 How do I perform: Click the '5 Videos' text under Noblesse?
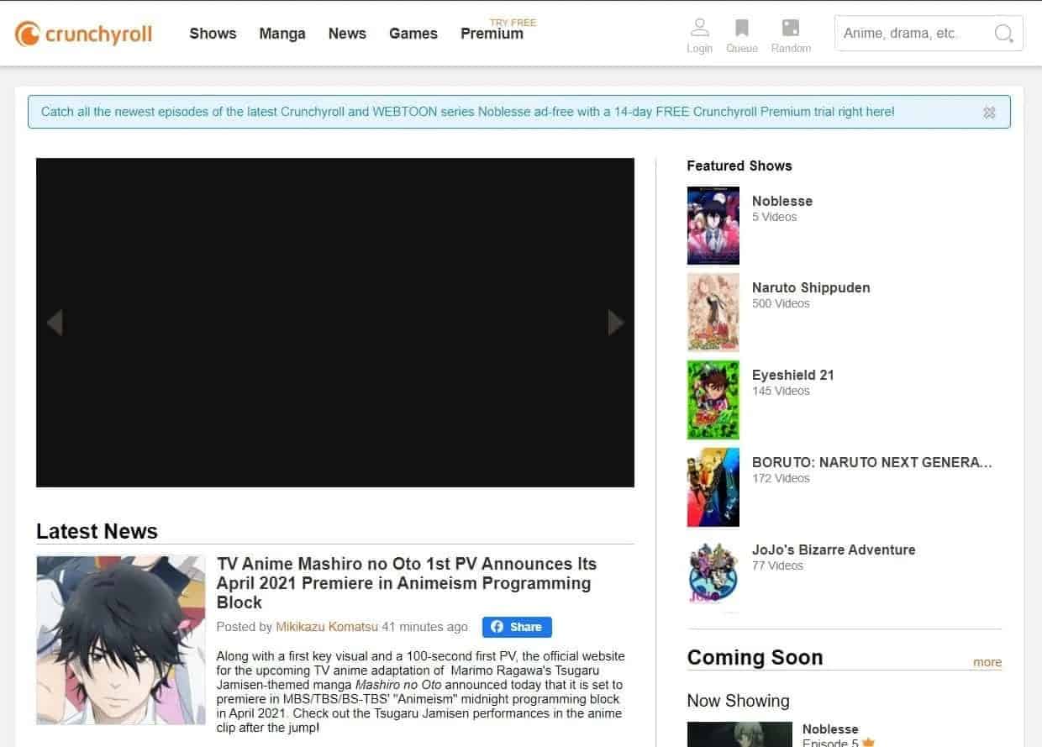click(774, 217)
